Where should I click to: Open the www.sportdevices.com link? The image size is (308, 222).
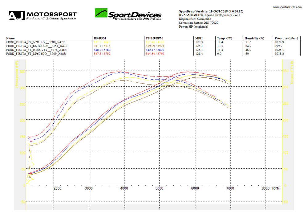287,7
